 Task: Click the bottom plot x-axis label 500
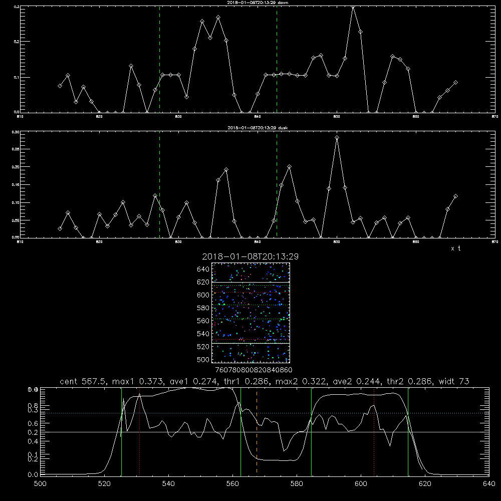click(40, 483)
